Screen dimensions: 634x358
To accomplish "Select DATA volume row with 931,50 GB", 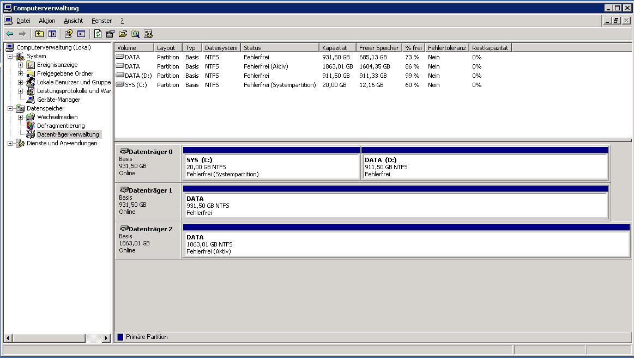I will click(x=298, y=57).
